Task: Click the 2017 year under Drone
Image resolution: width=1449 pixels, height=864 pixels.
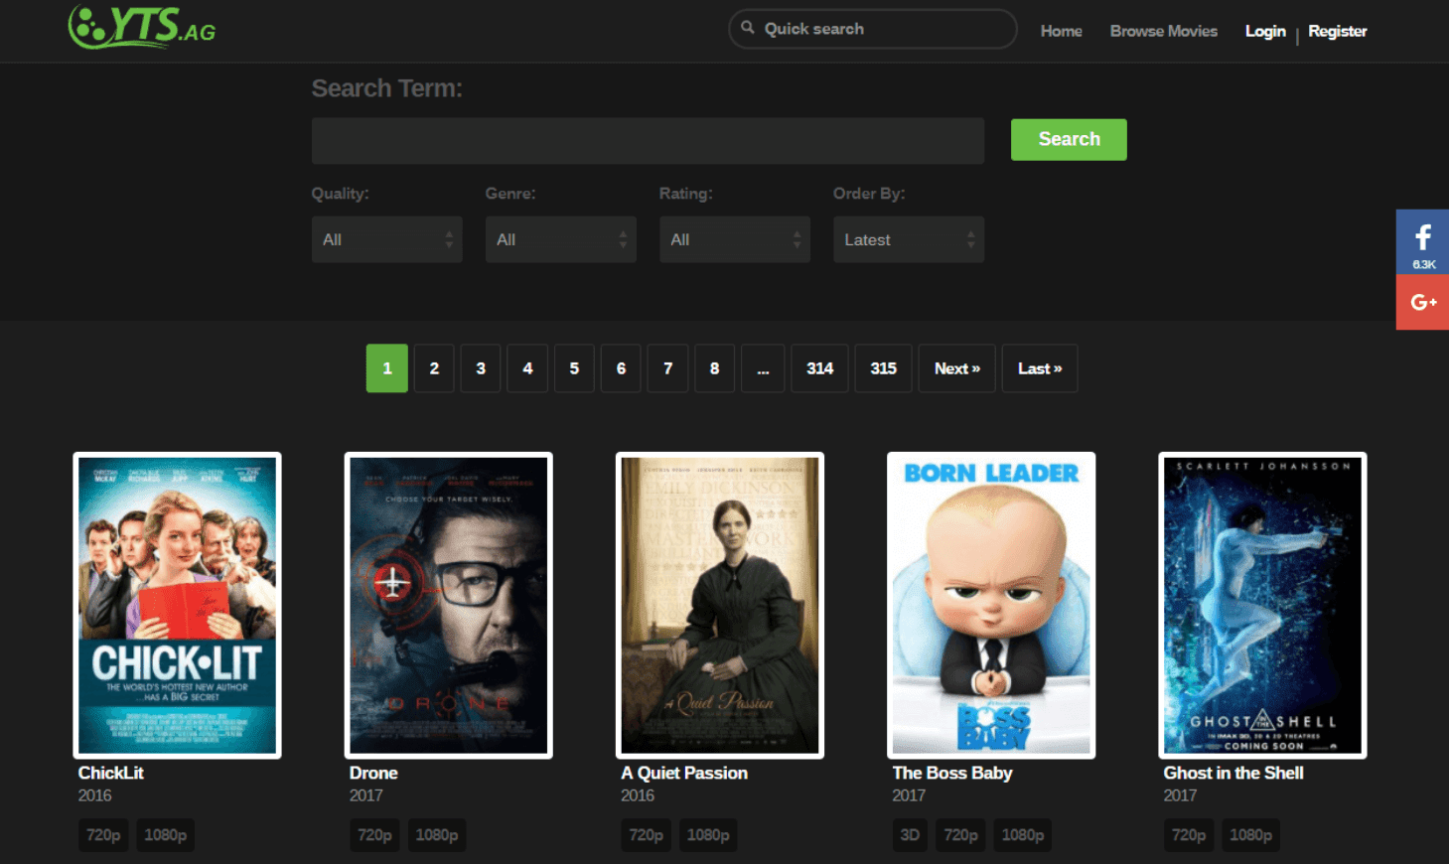Action: 366,795
